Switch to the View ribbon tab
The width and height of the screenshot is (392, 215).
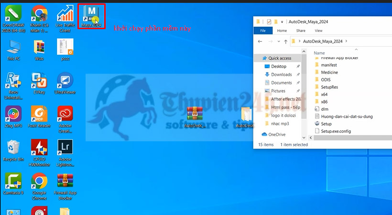pyautogui.click(x=318, y=31)
